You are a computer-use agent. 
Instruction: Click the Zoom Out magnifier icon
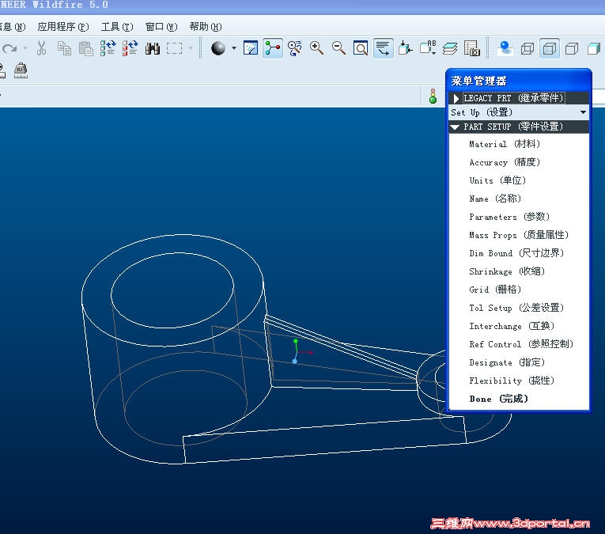[338, 48]
